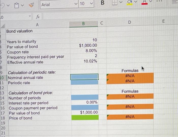Image resolution: width=178 pixels, height=137 pixels.
Task: Apply the yellow Fill Color bucket
Action: click(x=129, y=3)
